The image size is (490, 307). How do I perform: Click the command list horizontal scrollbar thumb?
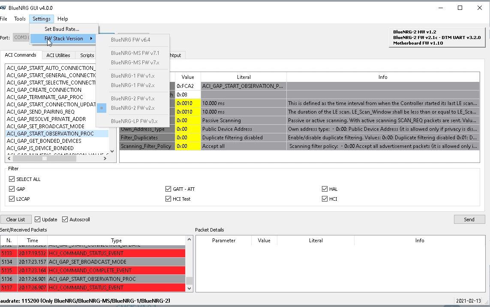pos(45,159)
